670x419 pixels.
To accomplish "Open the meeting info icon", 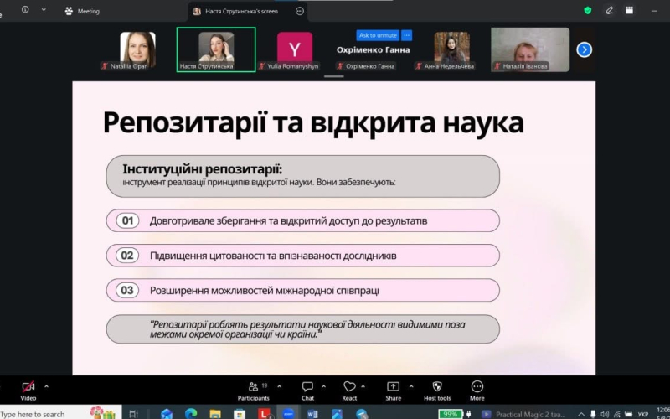I will click(x=25, y=10).
